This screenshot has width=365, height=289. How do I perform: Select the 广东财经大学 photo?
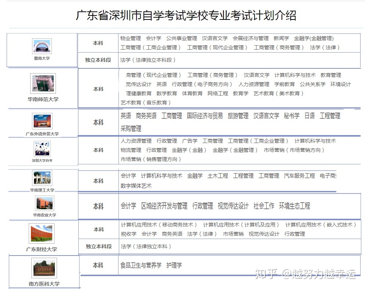[x=42, y=233]
